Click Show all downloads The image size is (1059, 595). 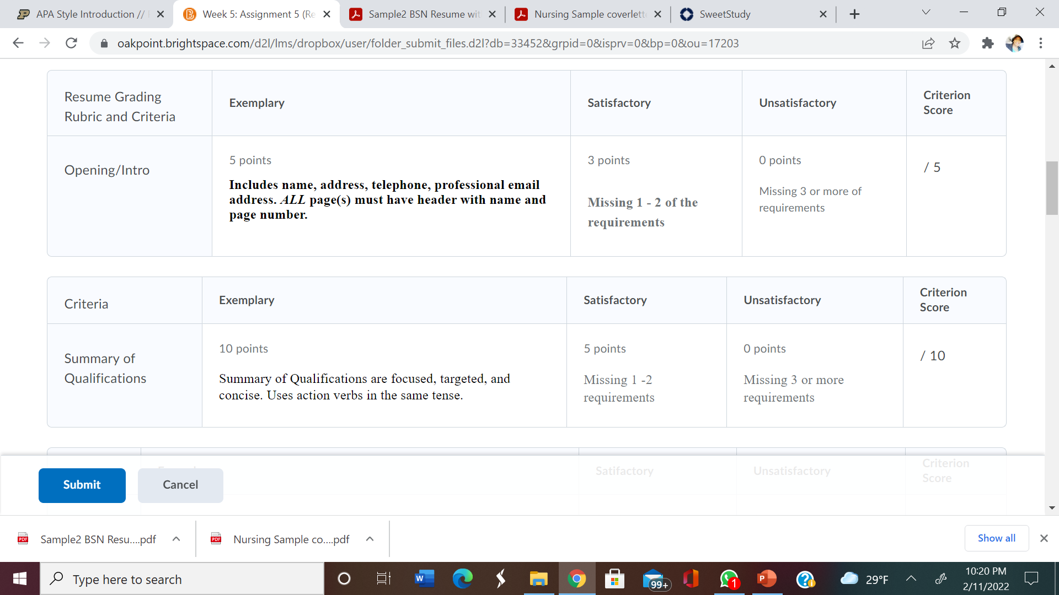point(996,538)
